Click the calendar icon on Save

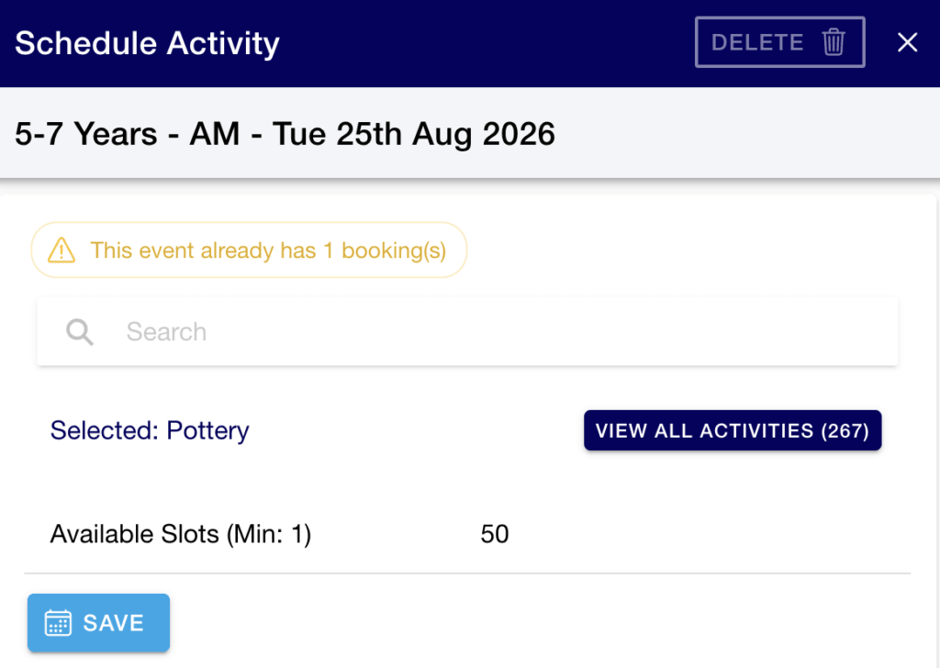pos(58,622)
